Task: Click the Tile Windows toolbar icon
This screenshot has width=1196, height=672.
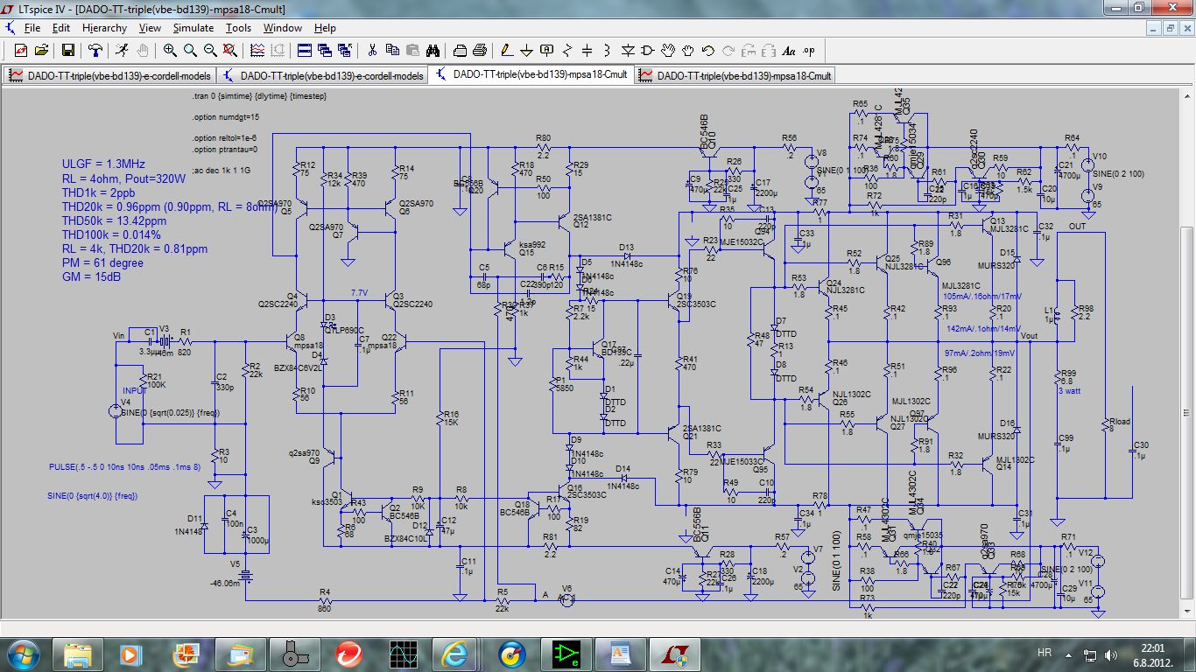Action: pos(305,50)
